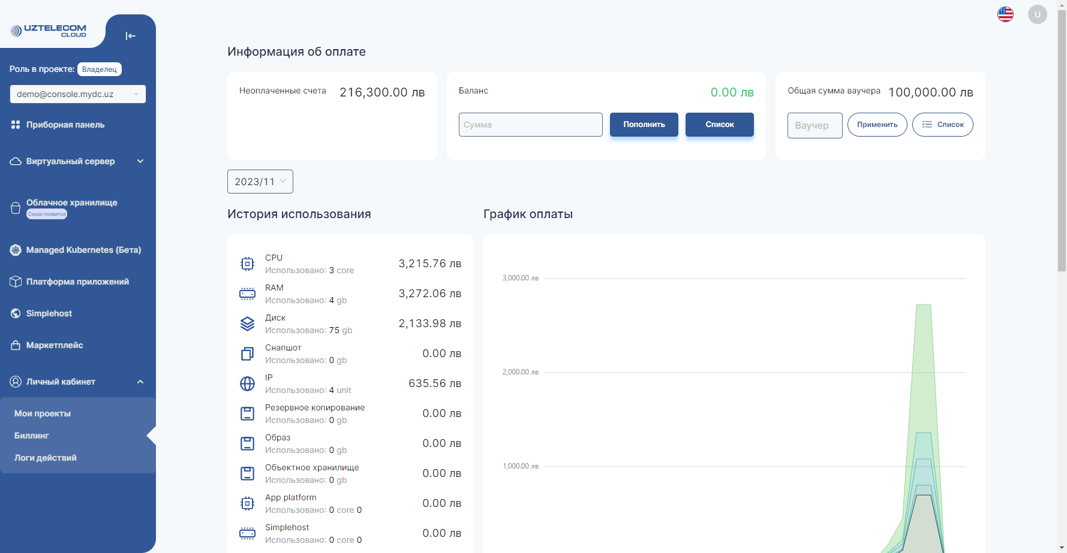The image size is (1067, 553).
Task: Click the Снапшот copy icon
Action: pos(247,353)
